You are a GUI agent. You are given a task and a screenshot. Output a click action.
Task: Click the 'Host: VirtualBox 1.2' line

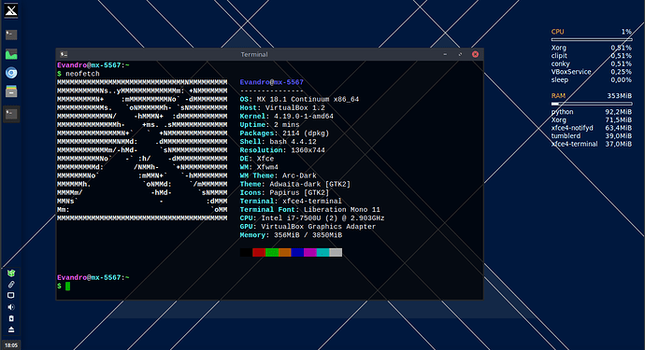click(x=282, y=107)
